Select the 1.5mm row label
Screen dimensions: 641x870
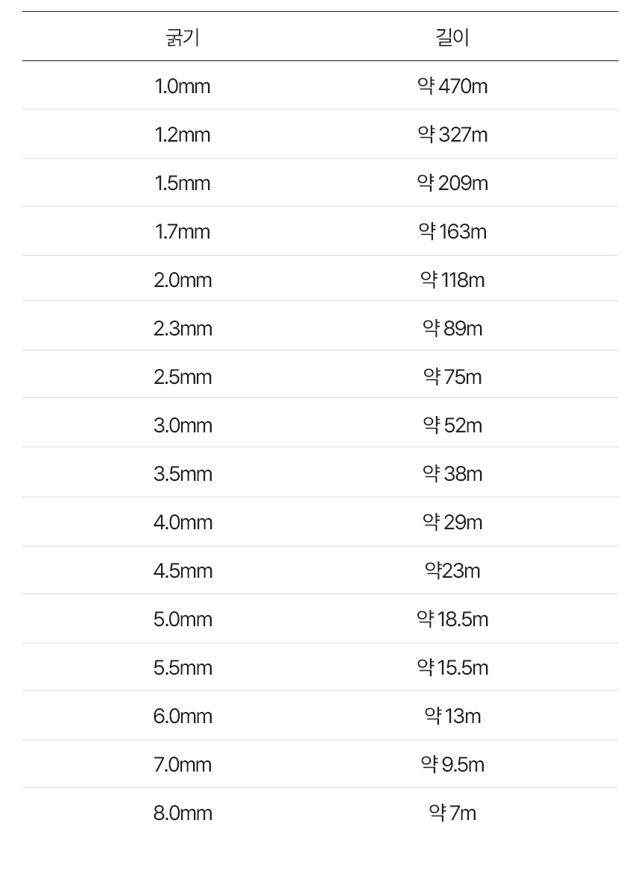tap(183, 183)
